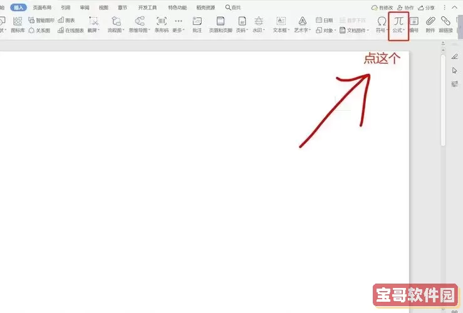Click the 查找 search box
463x313 pixels.
[x=233, y=8]
